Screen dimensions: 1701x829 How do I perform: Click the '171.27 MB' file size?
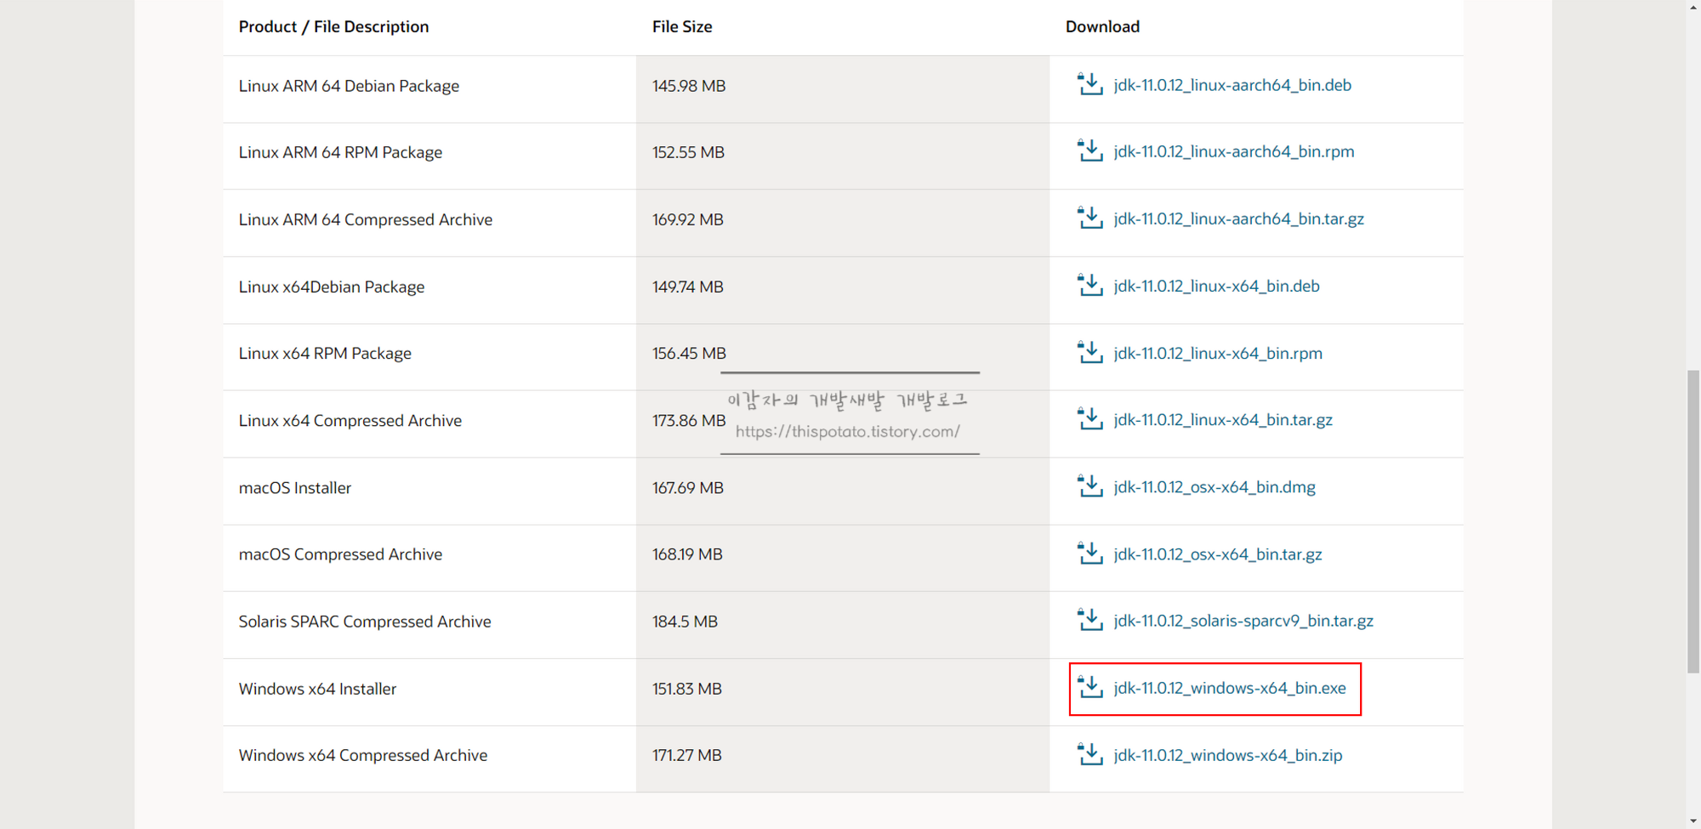687,755
